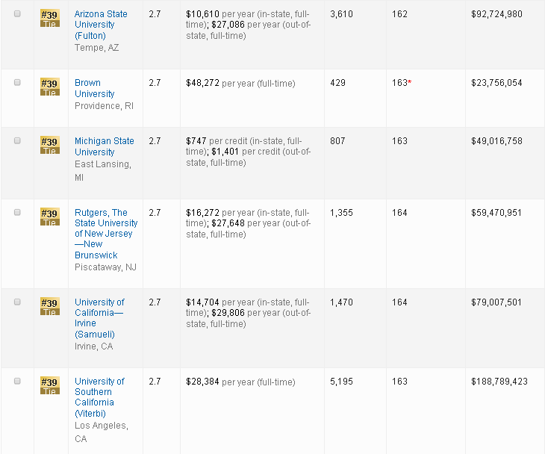This screenshot has height=454, width=545.
Task: Tick the Michigan State University checkbox
Action: [17, 141]
